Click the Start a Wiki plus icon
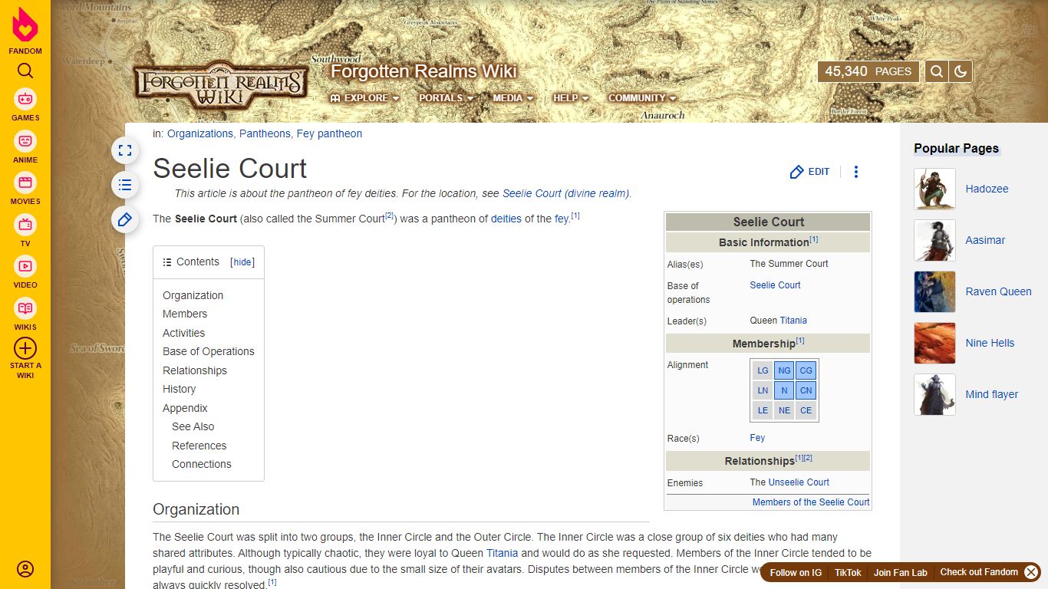This screenshot has width=1048, height=589. click(x=25, y=348)
